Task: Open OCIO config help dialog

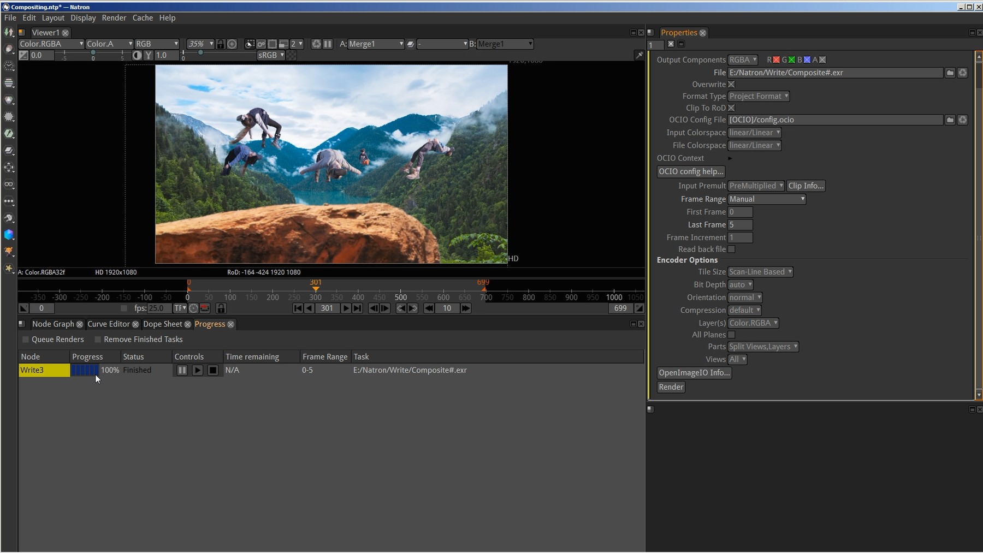Action: (690, 171)
